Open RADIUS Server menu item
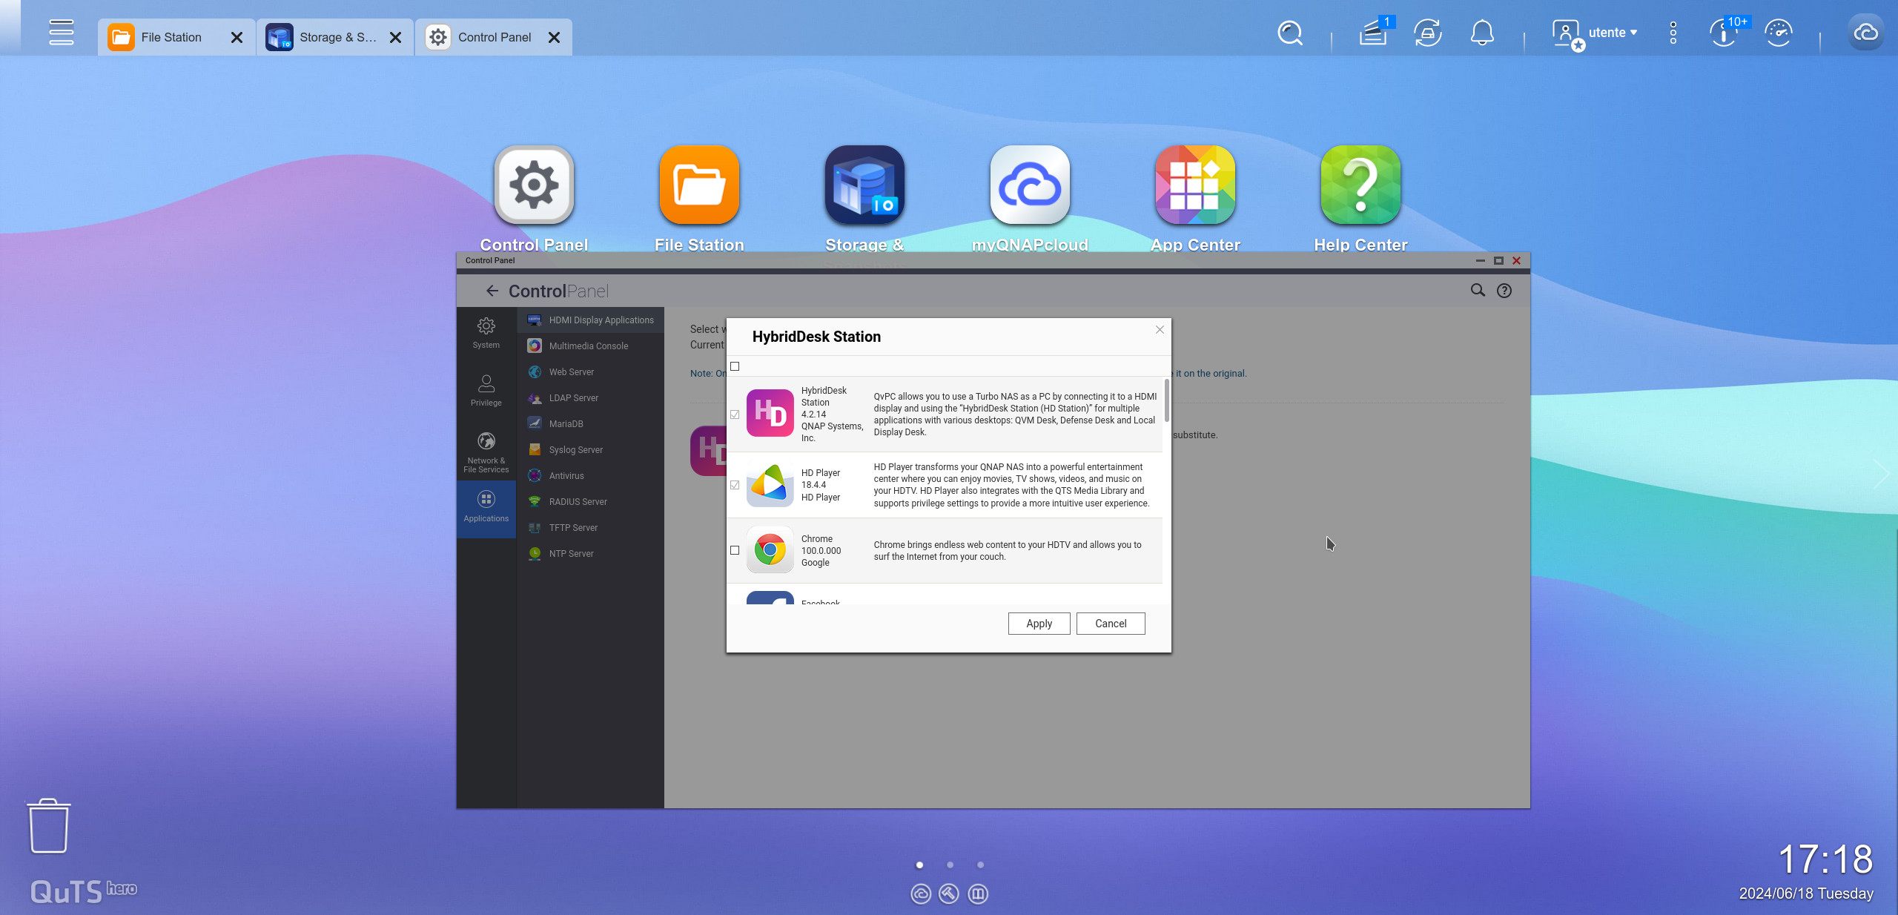The image size is (1898, 915). 590,502
